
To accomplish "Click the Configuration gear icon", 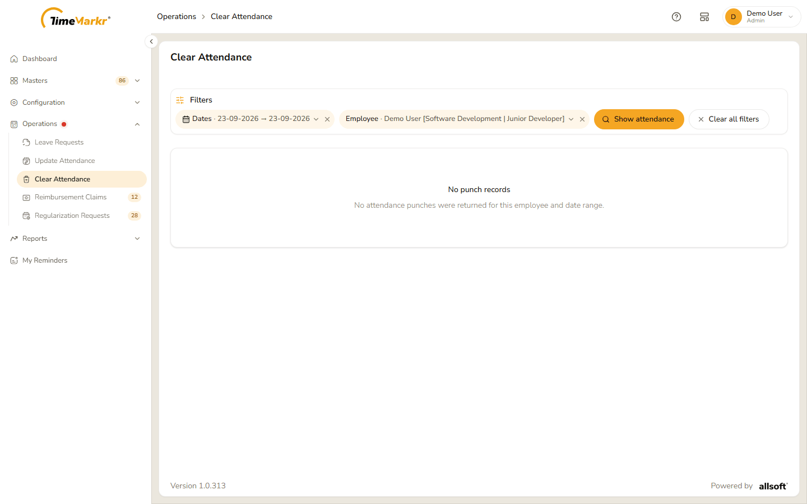I will pyautogui.click(x=14, y=102).
